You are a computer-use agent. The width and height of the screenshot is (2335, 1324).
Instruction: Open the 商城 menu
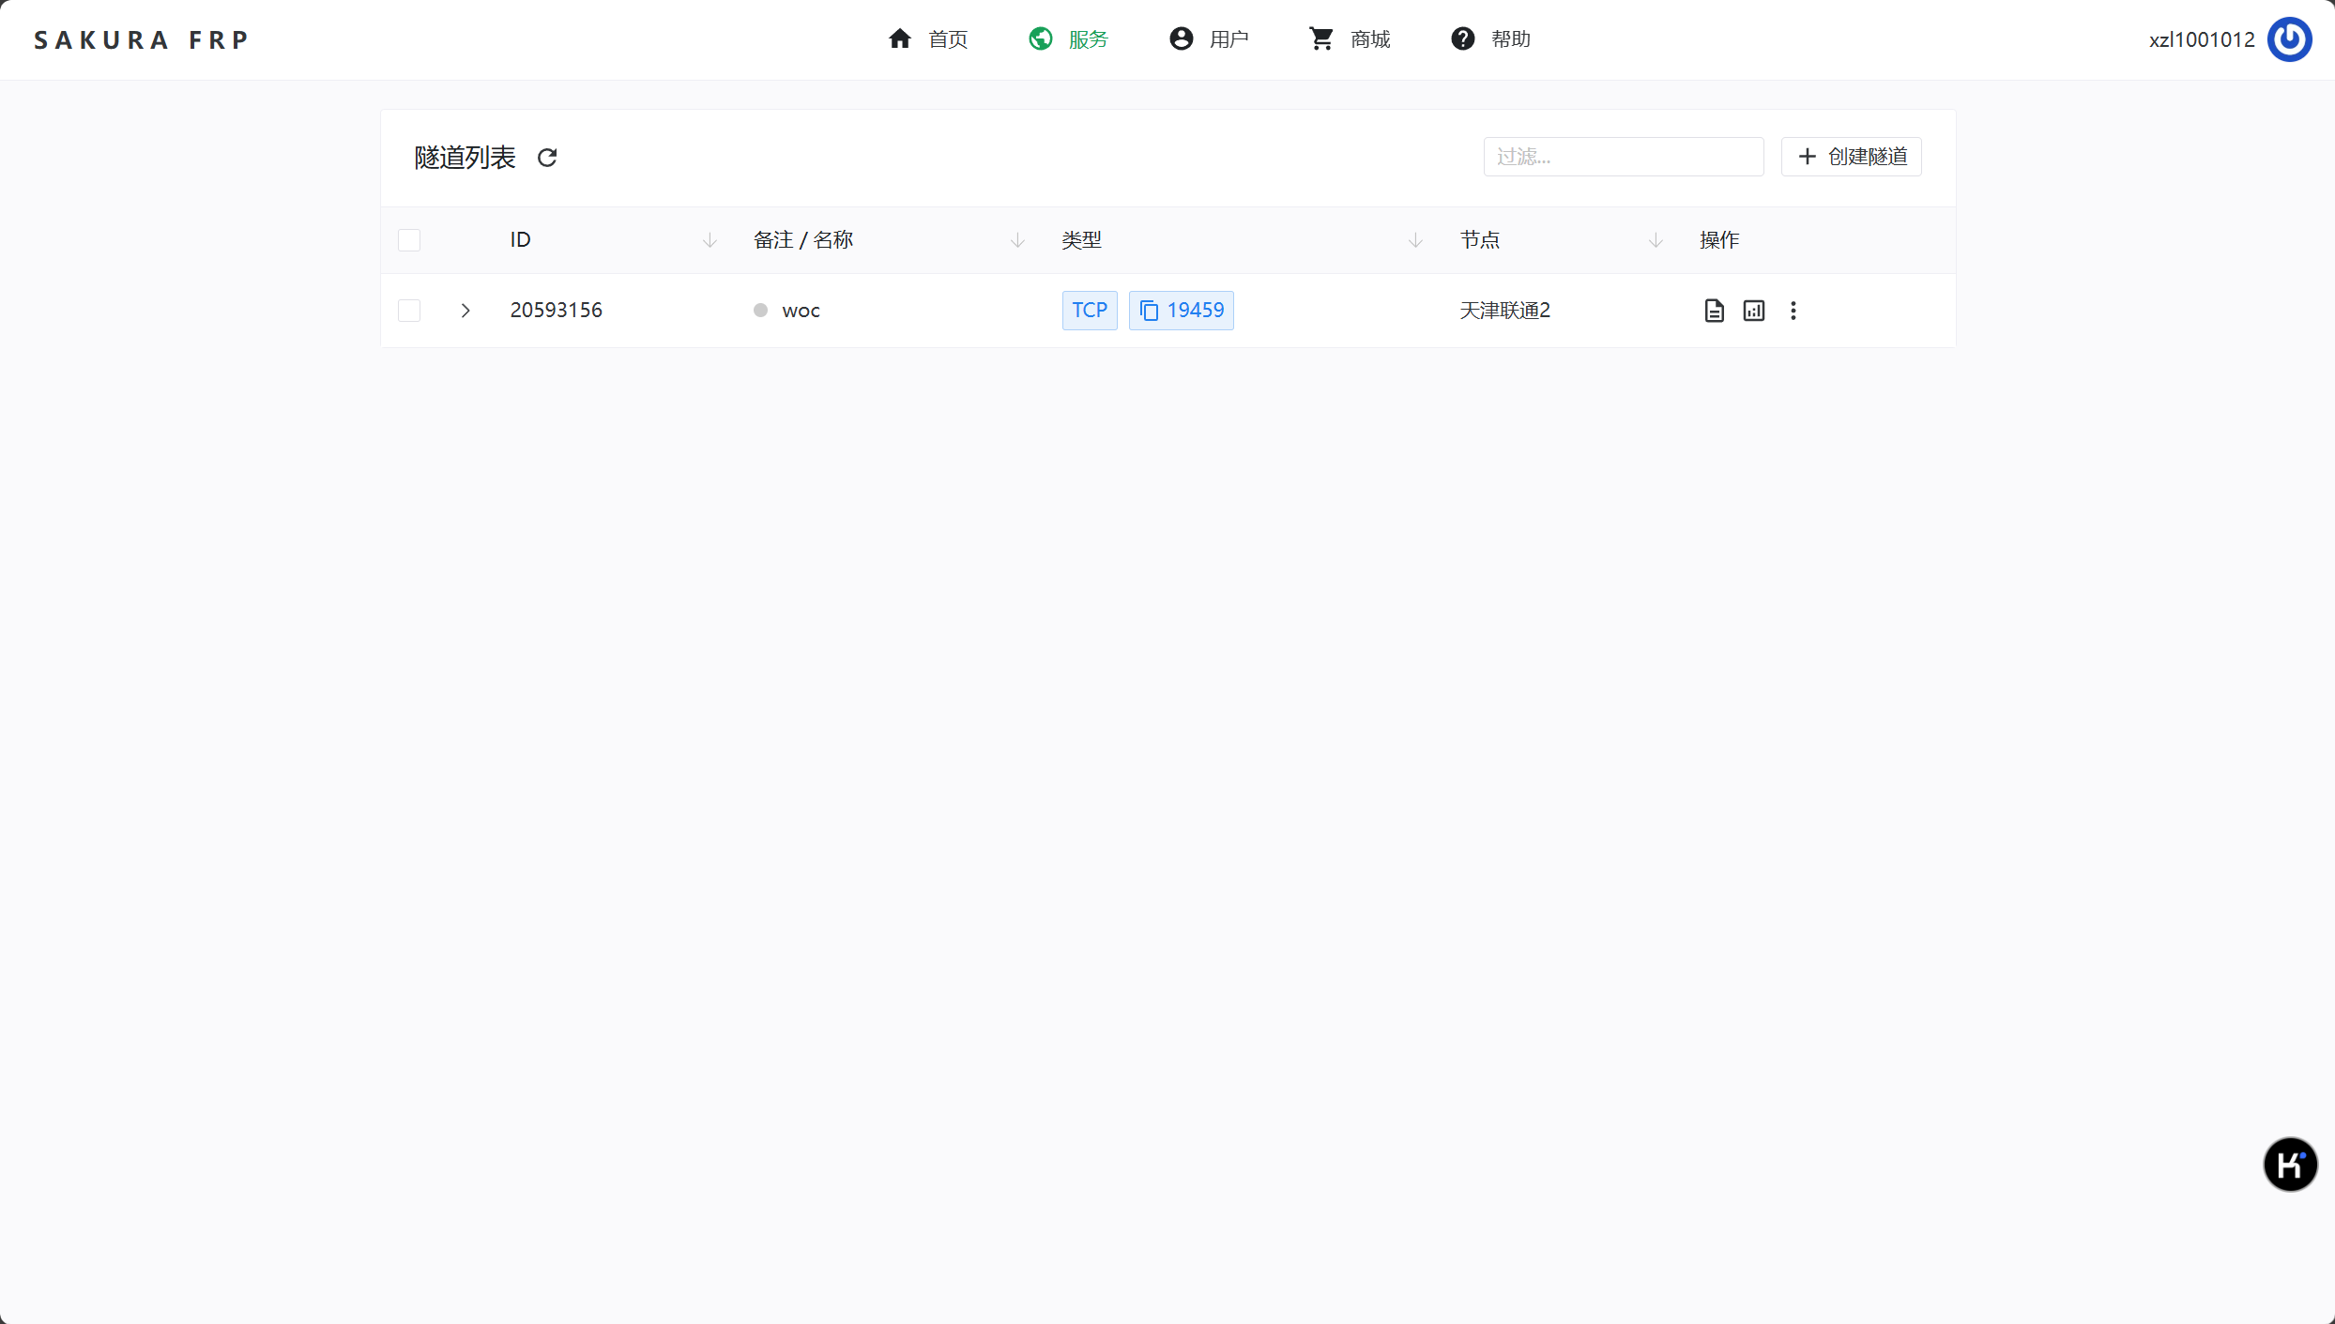[x=1351, y=39]
